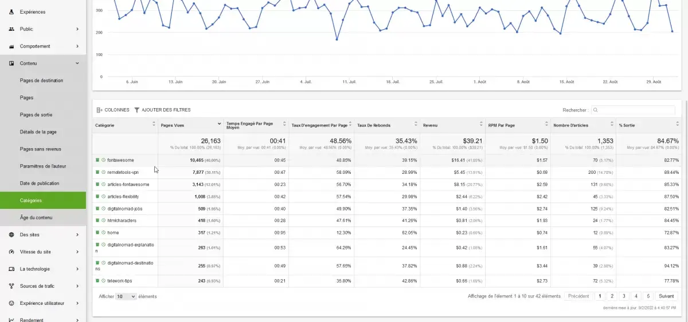Viewport: 688px width, 322px height.
Task: Click AJOUTER DES FILTRES button
Action: [x=162, y=110]
